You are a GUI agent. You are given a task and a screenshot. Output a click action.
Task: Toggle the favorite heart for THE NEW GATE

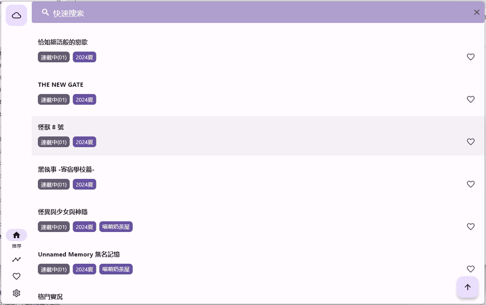tap(471, 99)
